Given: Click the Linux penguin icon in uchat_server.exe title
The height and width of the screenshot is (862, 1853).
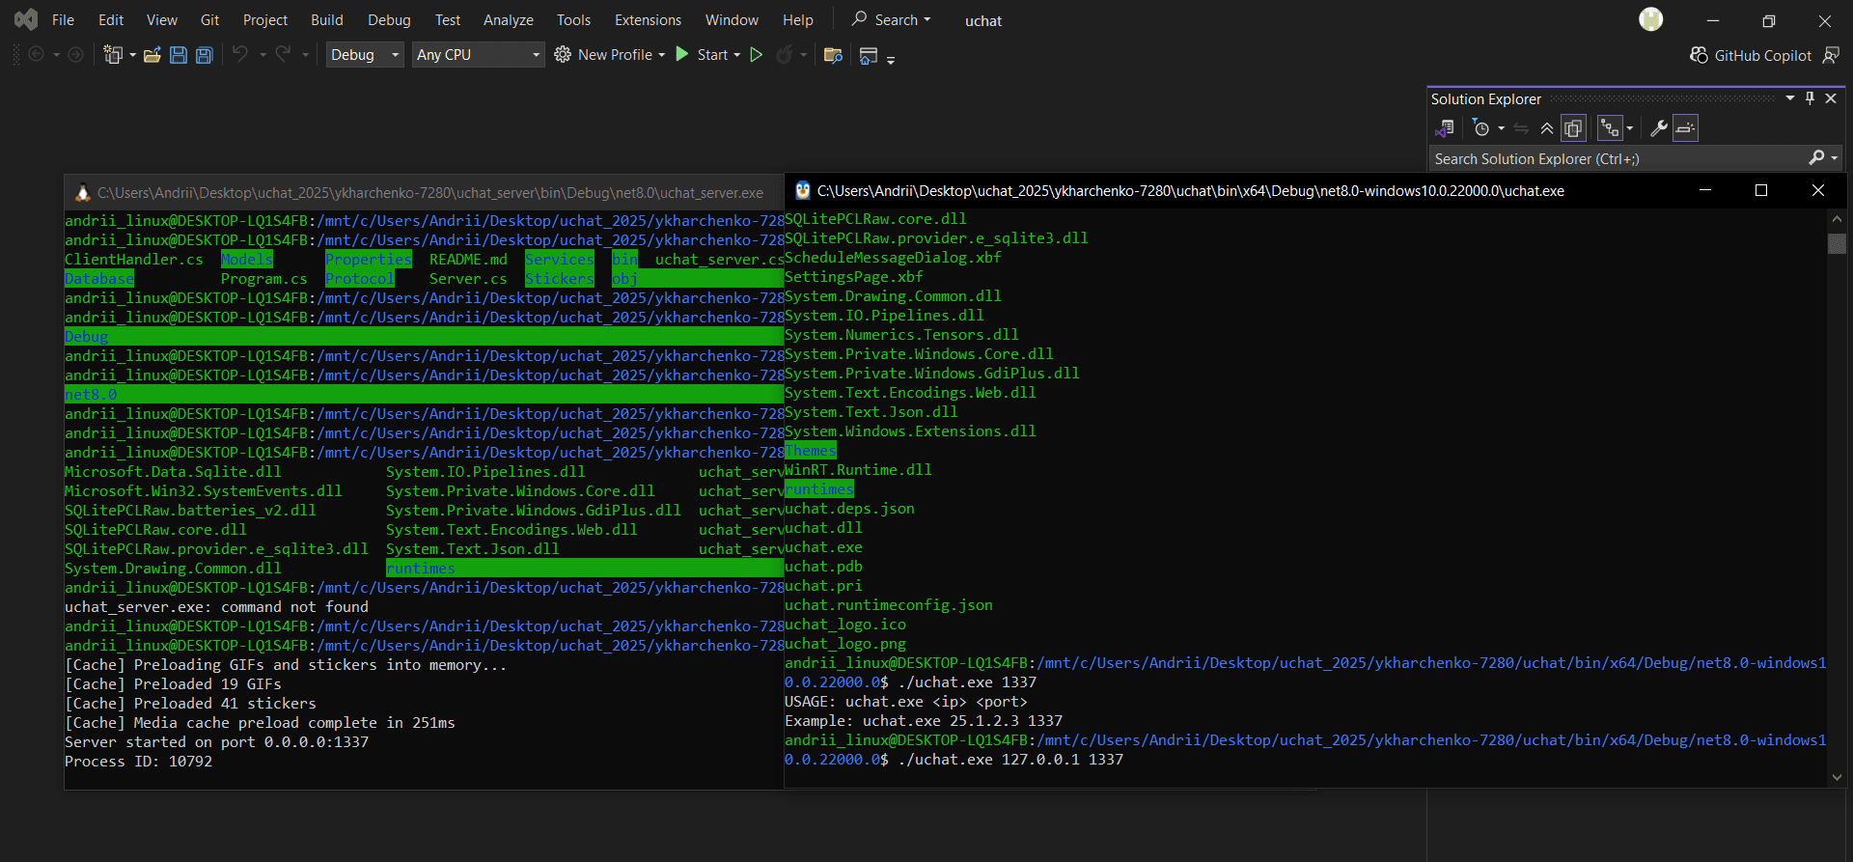Looking at the screenshot, I should click(x=83, y=193).
